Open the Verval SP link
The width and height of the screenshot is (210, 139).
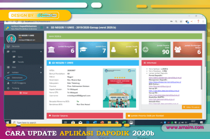(164, 91)
